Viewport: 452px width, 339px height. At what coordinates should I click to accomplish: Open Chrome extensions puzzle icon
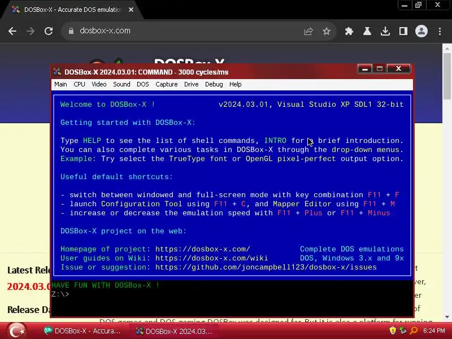click(349, 31)
